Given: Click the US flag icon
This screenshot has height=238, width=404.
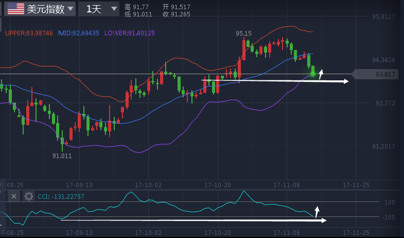Looking at the screenshot, I should click(15, 8).
